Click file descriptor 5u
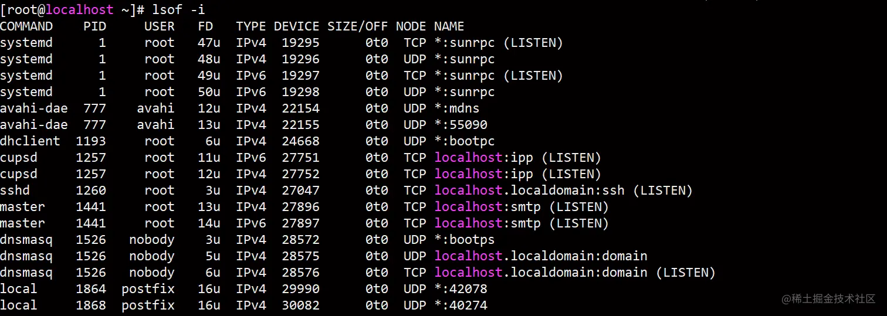 coord(213,256)
